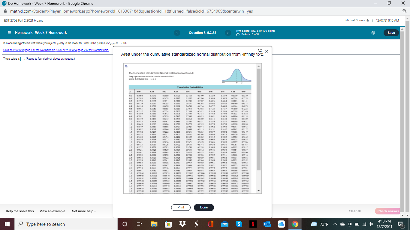Click the table popup scrollbar down arrow
Screen dimensions: 410x230
259,190
